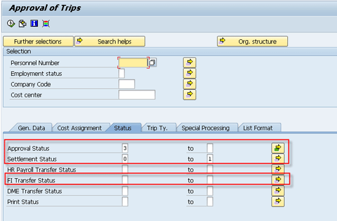Open multiple selection for FI Transfer Status

[x=278, y=179]
